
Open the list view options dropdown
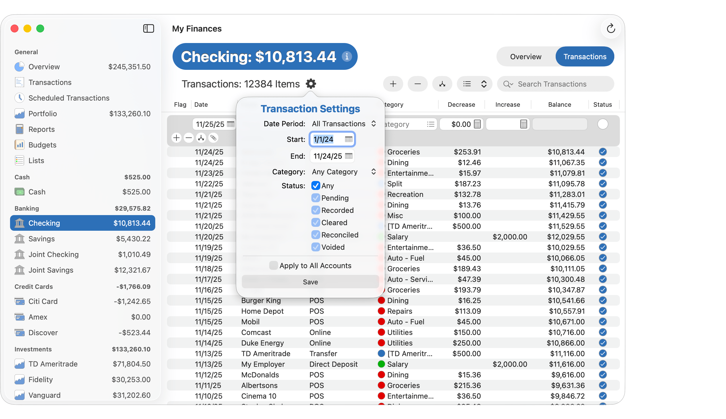[x=474, y=84]
